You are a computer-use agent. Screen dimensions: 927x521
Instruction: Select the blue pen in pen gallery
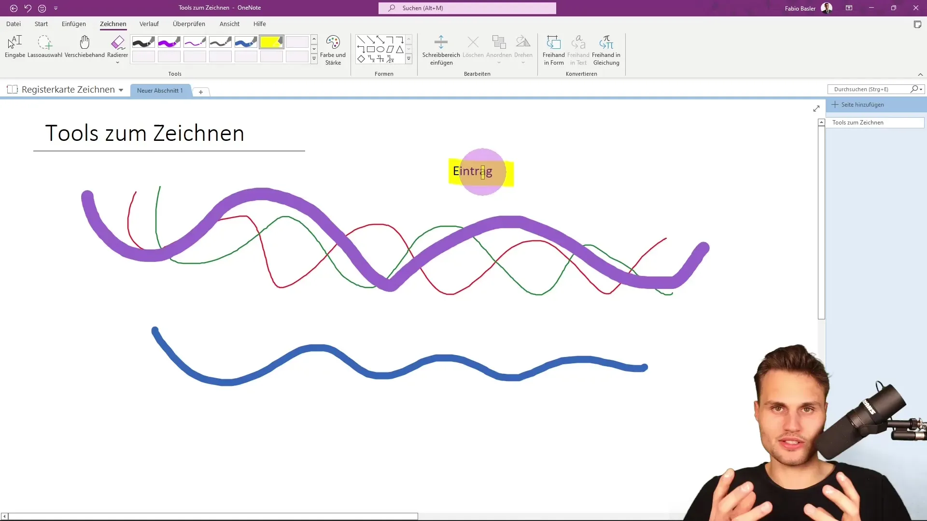[x=246, y=42]
